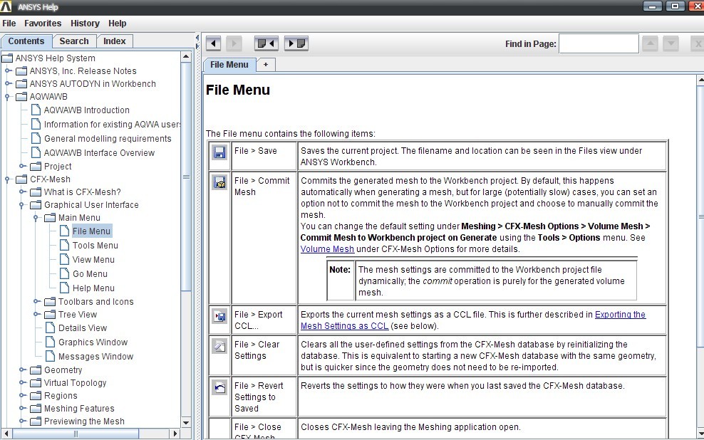The width and height of the screenshot is (704, 440).
Task: Click contents horizontal scrollbar right arrow
Action: [x=175, y=434]
